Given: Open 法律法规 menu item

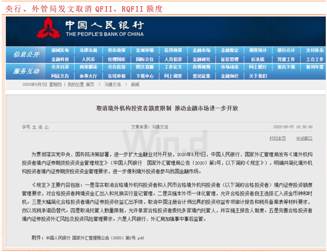Looking at the screenshot, I should pos(88,50).
